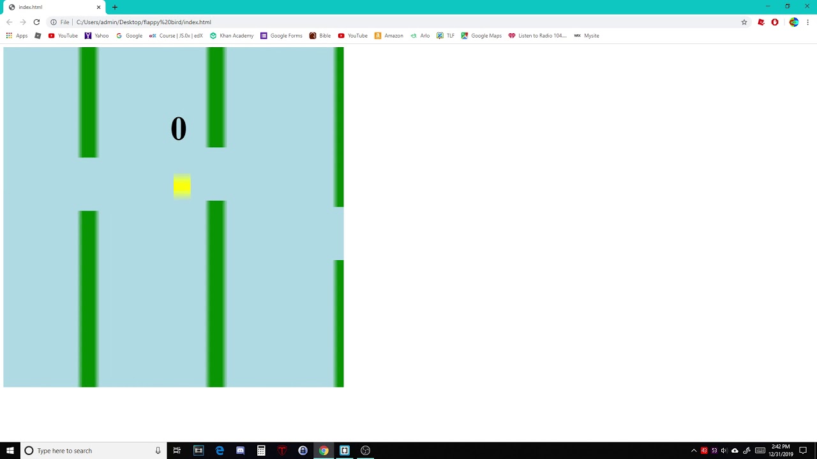Open the Course | JS.0x | edX bookmark
Viewport: 817px width, 459px height.
pos(176,36)
